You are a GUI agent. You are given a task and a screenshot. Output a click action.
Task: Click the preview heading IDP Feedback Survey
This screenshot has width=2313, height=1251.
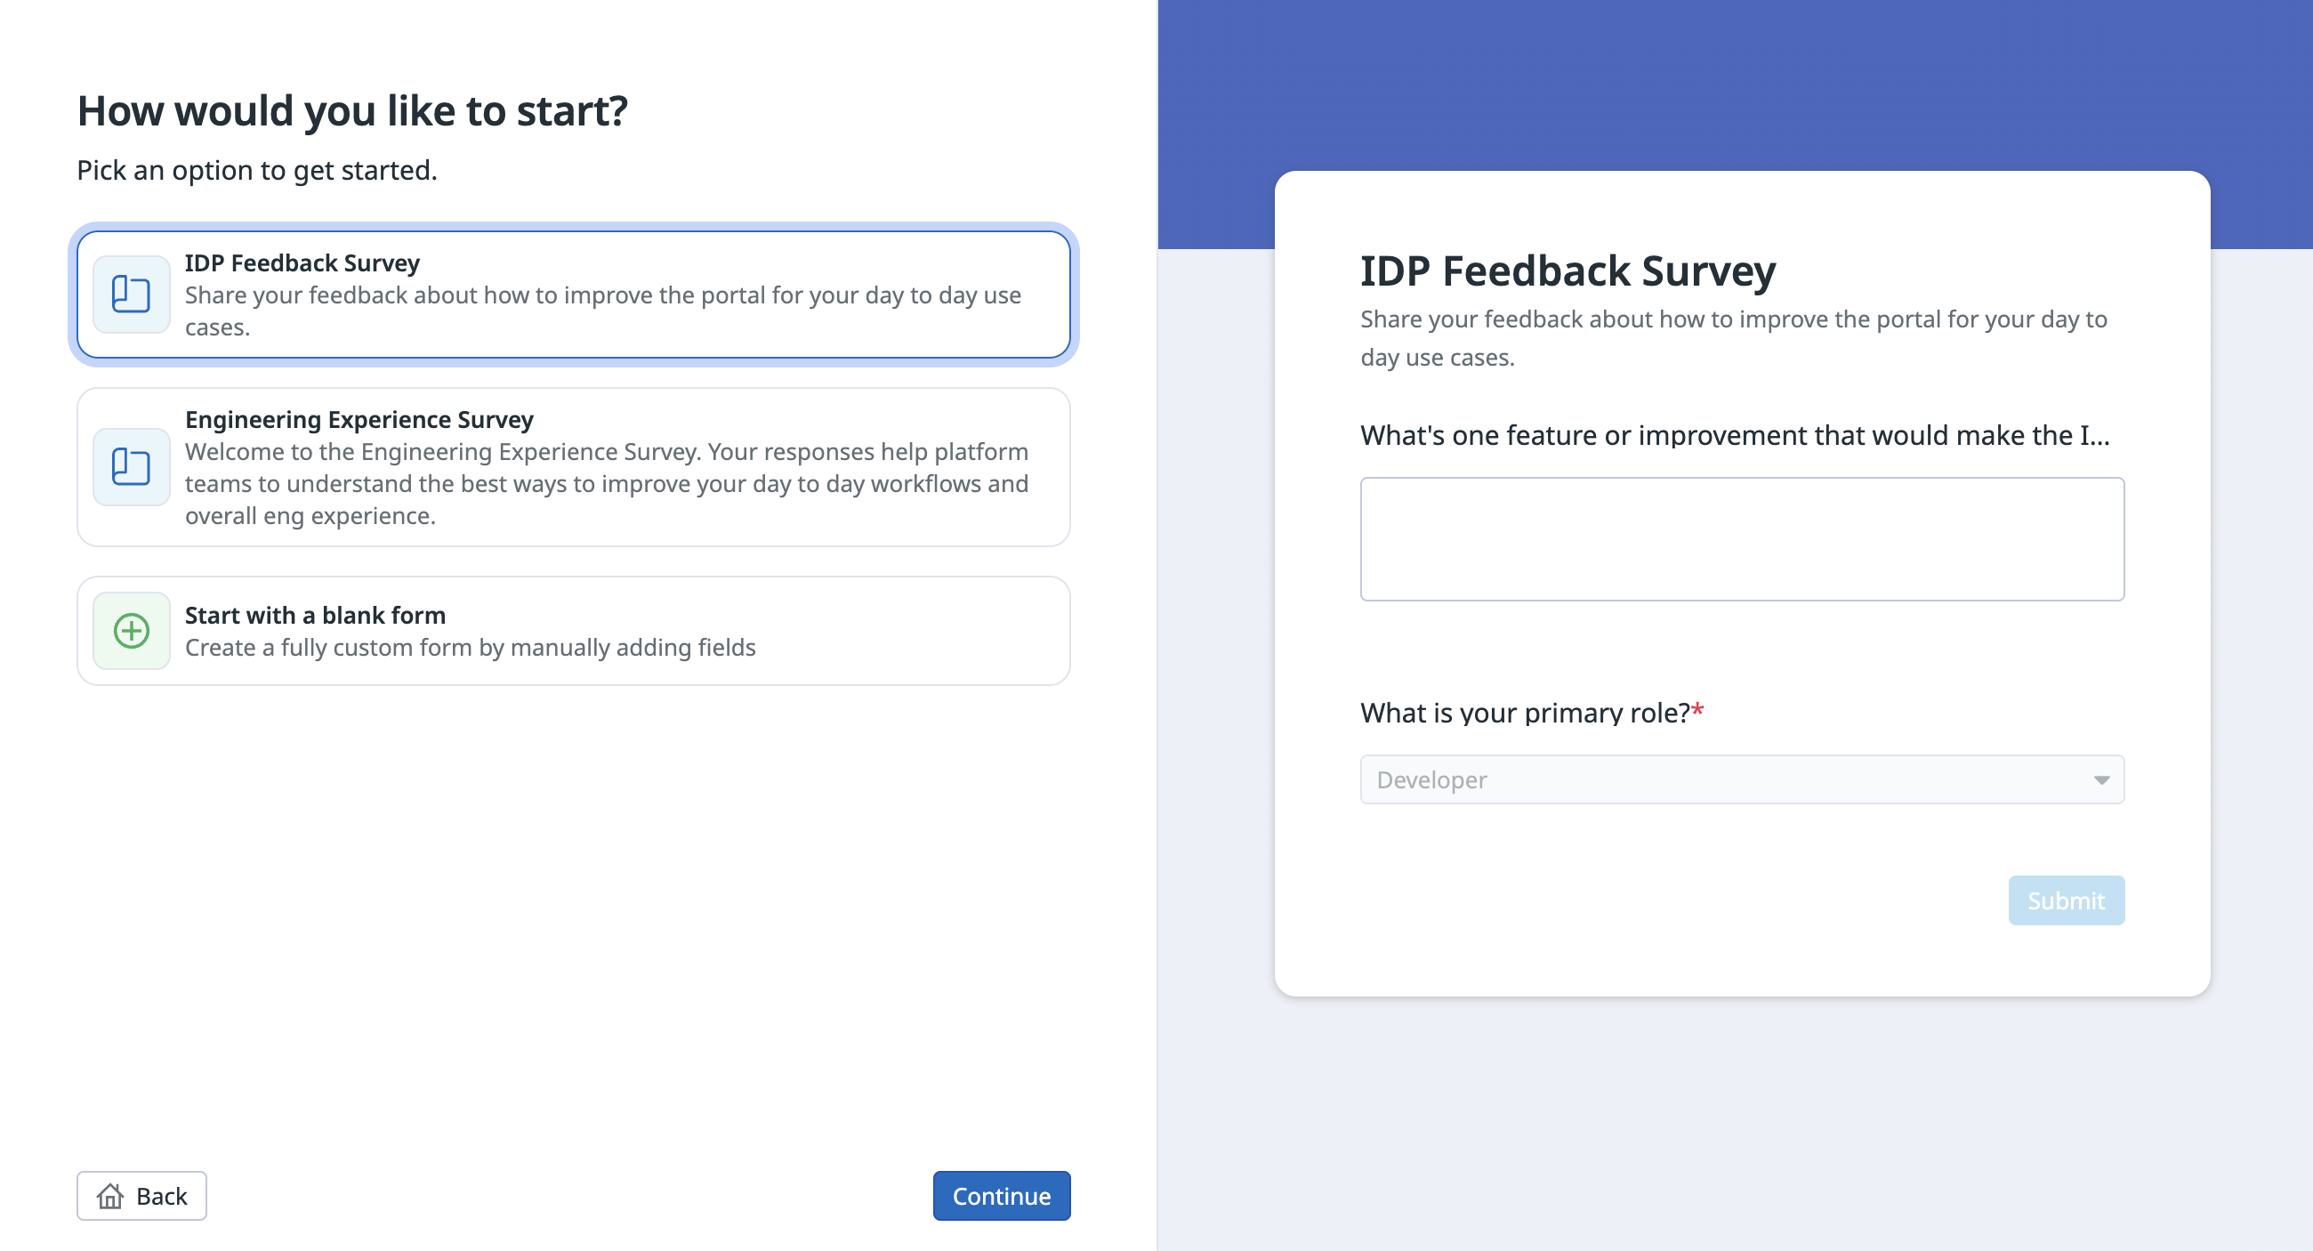pyautogui.click(x=1568, y=271)
